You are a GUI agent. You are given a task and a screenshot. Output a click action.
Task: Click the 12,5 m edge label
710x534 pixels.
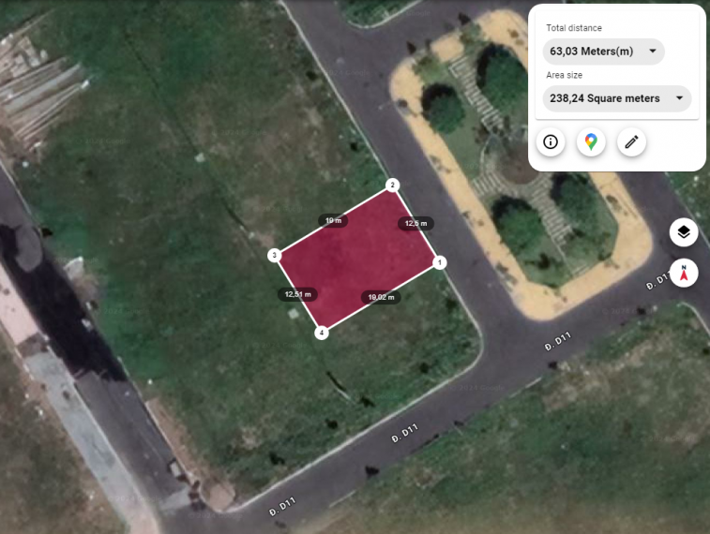point(415,223)
